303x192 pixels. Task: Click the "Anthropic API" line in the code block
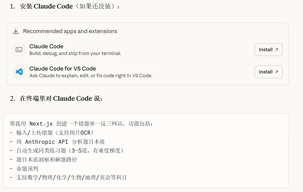[61, 142]
